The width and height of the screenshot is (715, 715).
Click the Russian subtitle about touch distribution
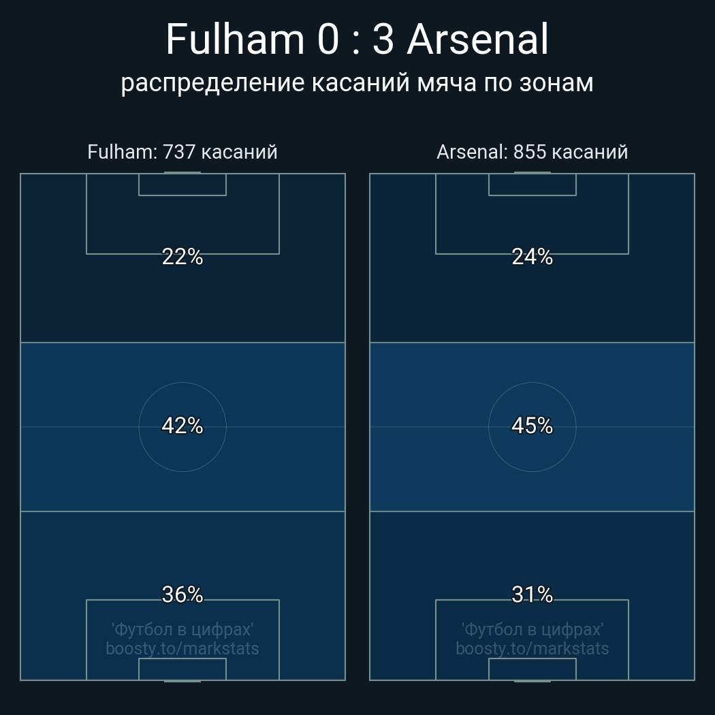357,82
